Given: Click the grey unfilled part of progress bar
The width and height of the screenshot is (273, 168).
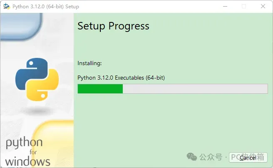Looking at the screenshot, I should pos(195,89).
